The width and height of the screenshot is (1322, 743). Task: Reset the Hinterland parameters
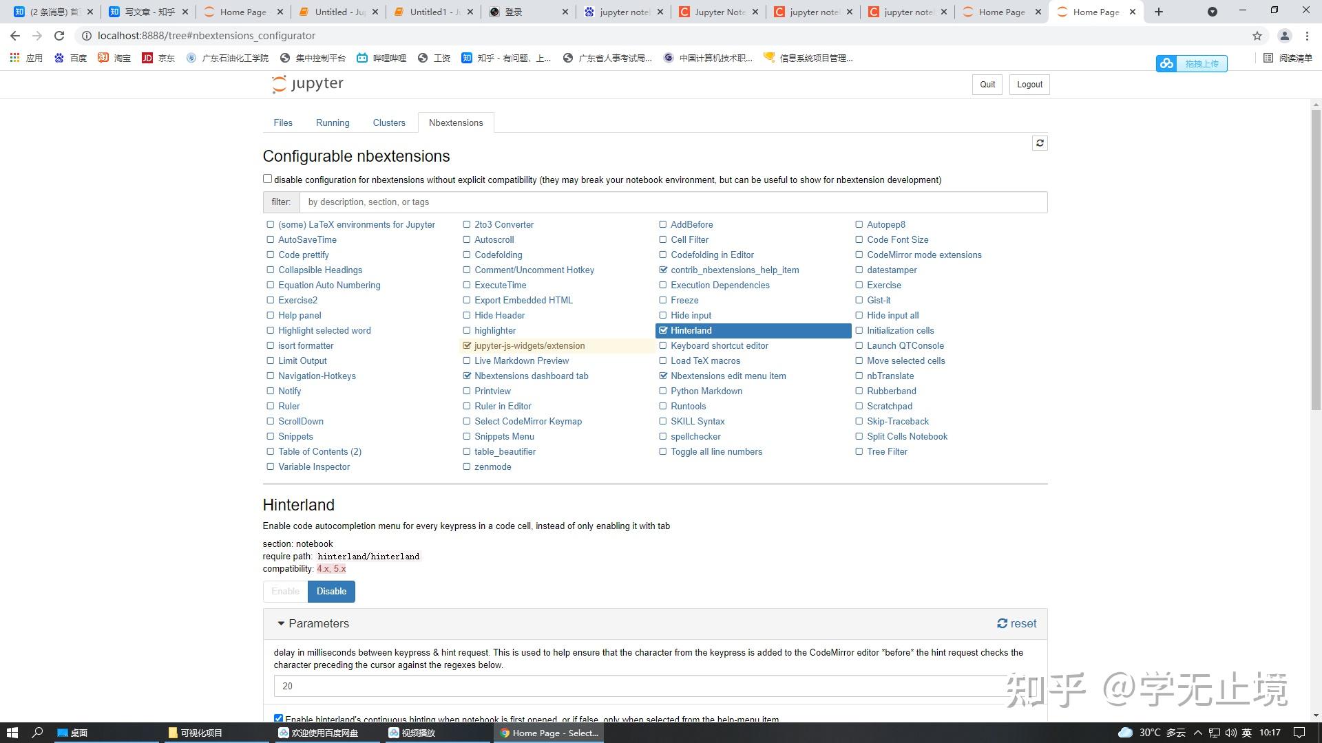point(1016,623)
